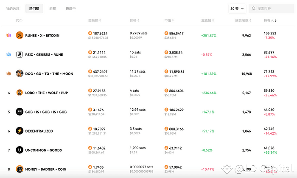The width and height of the screenshot is (297, 178).
Task: Click the first-place rank medal icon
Action: point(8,35)
